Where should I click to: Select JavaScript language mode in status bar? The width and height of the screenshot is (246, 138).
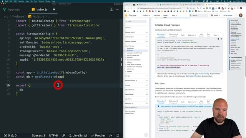point(78,135)
